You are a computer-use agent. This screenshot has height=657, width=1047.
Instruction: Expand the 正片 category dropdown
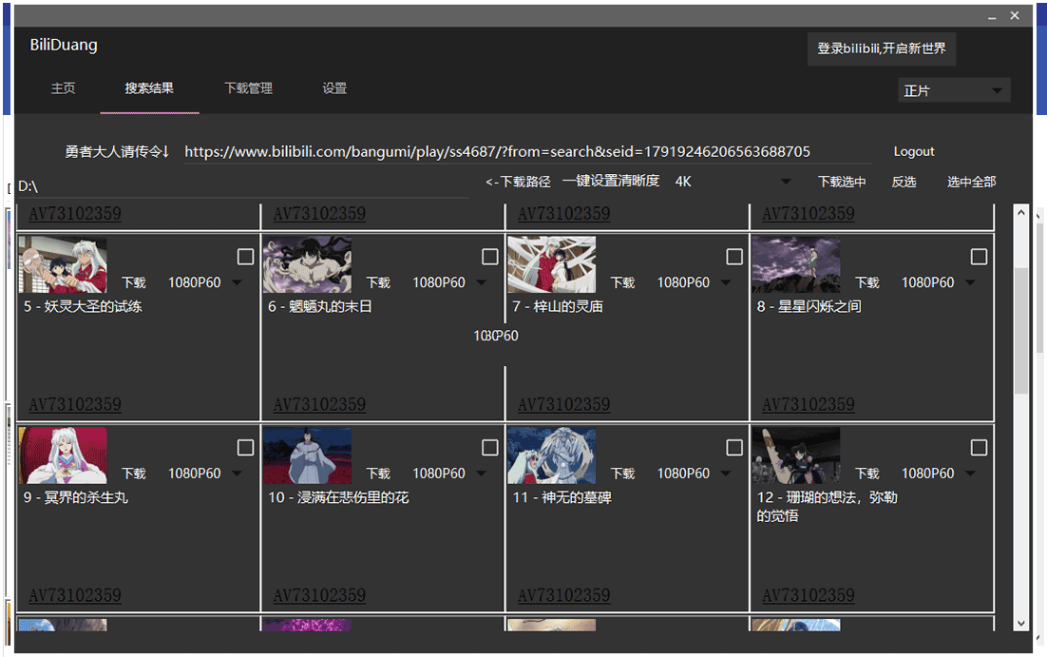[954, 90]
